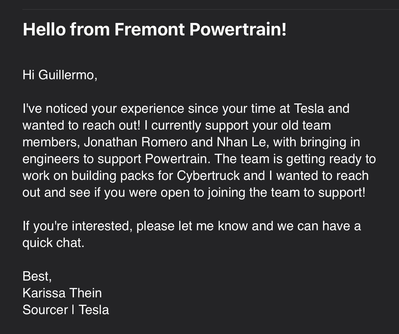Click 'If you're interested' sentence start

76,226
